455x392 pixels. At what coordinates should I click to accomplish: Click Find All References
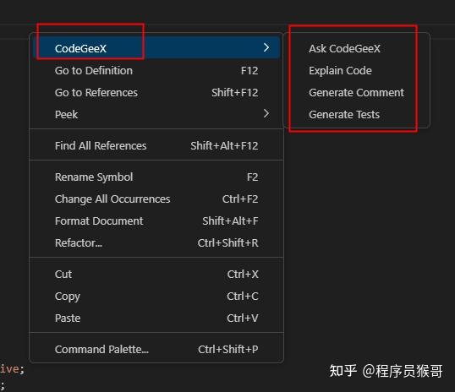[x=156, y=145]
